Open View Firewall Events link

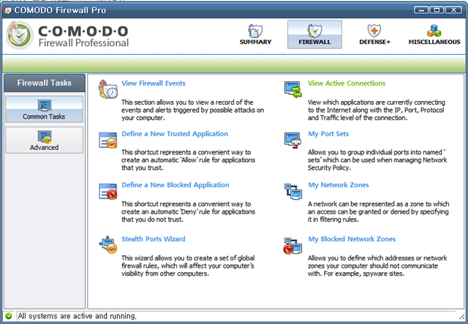tap(154, 83)
